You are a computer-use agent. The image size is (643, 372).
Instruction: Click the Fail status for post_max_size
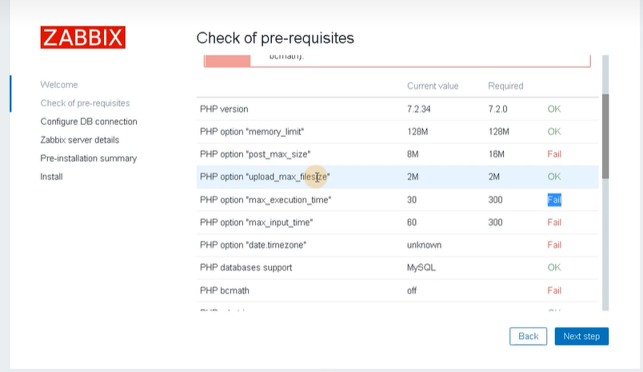(x=554, y=154)
